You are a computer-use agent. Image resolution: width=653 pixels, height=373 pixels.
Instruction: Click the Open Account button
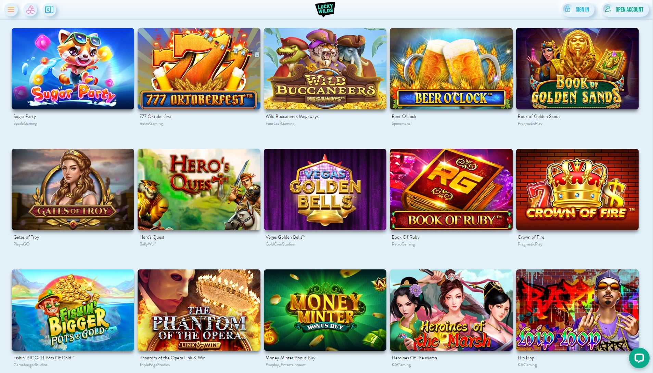tap(625, 10)
